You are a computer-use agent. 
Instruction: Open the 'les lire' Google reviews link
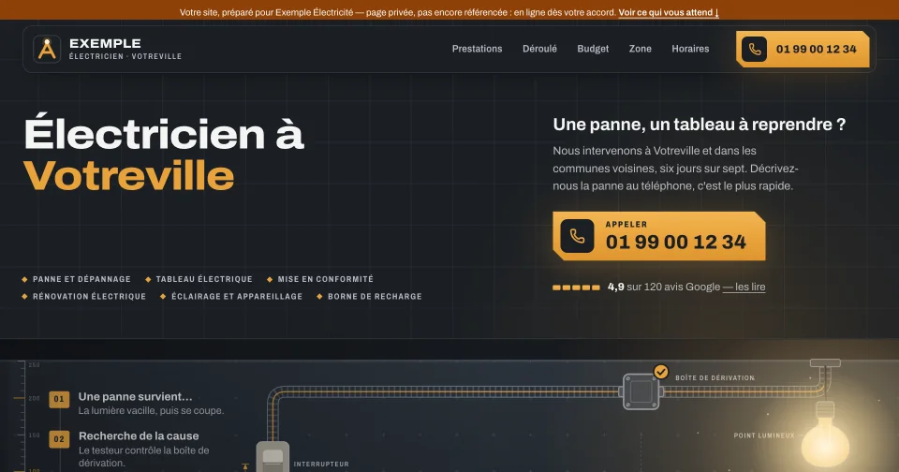(x=744, y=287)
